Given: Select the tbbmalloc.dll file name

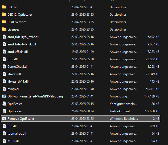Looking at the screenshot, I should [17, 134].
